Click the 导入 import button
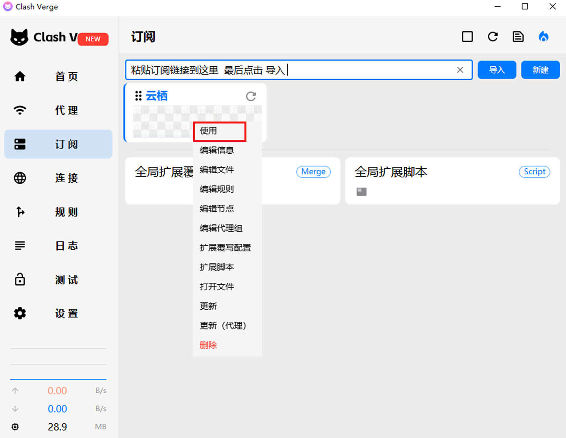The width and height of the screenshot is (566, 438). 497,70
